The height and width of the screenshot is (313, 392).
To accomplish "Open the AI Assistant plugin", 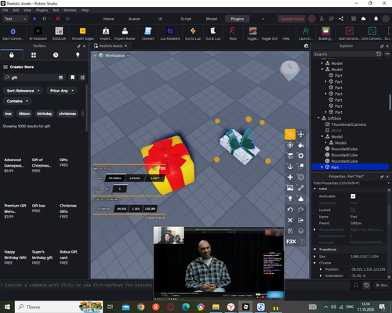I will click(x=38, y=34).
